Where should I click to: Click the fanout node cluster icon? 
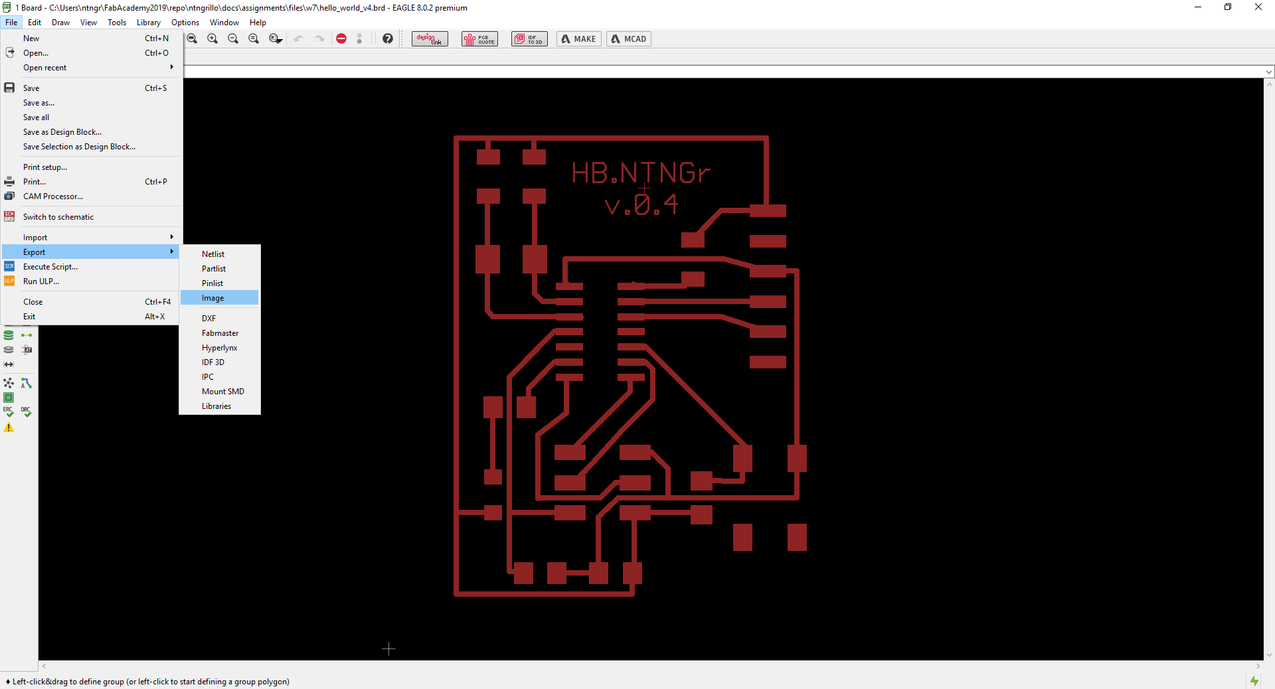click(9, 383)
